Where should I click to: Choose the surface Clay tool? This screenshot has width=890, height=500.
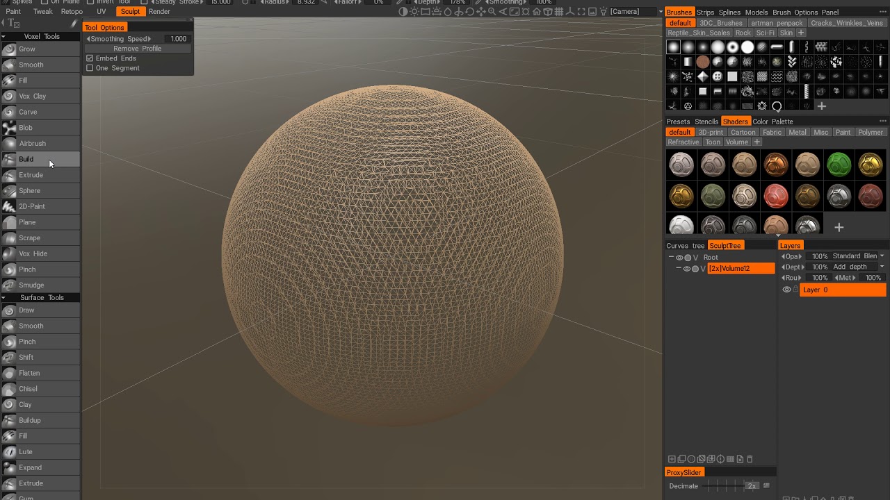coord(40,405)
